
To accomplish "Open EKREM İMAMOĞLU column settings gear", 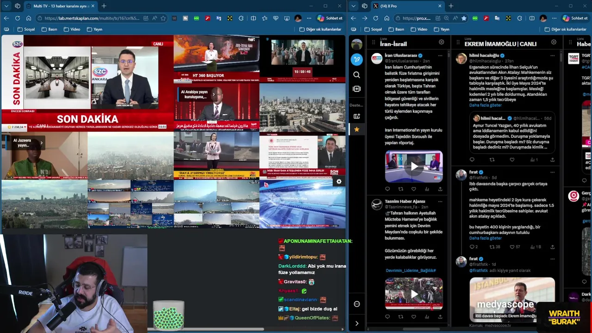I will 554,42.
